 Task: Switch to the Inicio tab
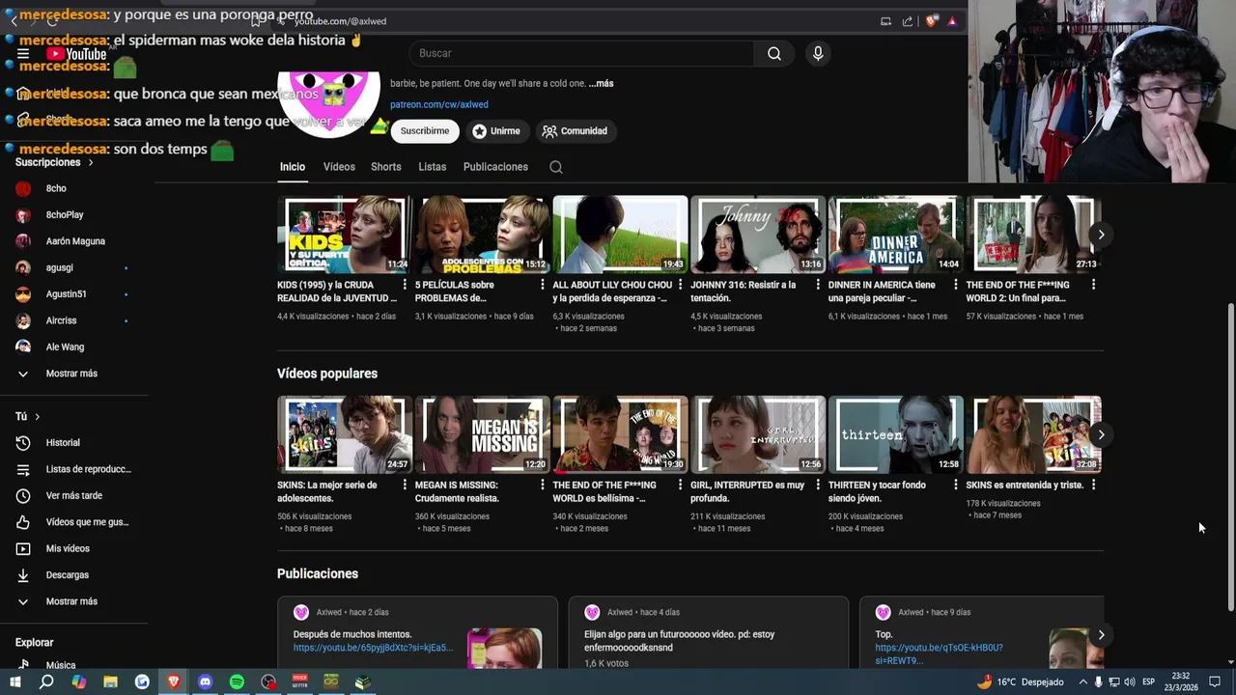click(x=293, y=167)
